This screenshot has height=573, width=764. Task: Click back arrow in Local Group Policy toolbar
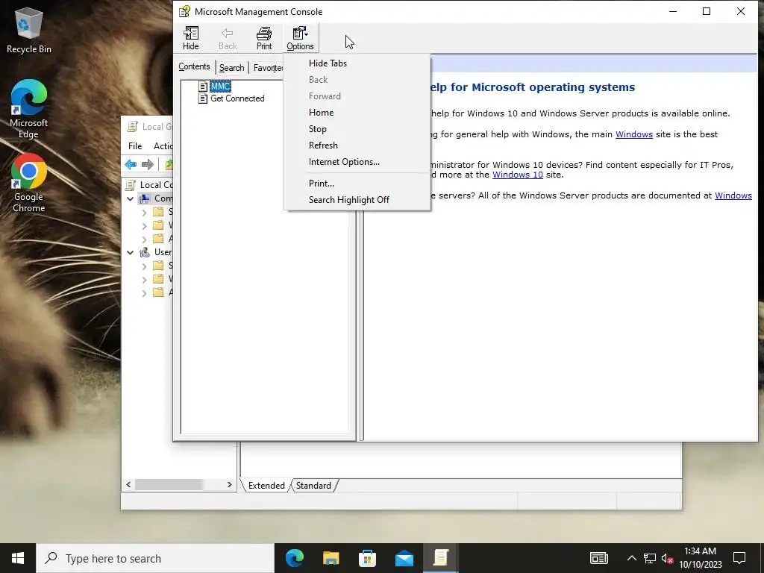click(131, 164)
